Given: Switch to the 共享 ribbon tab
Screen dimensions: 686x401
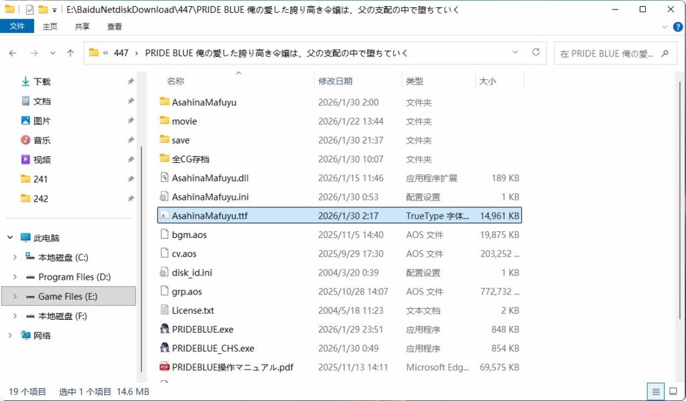Looking at the screenshot, I should [x=82, y=26].
